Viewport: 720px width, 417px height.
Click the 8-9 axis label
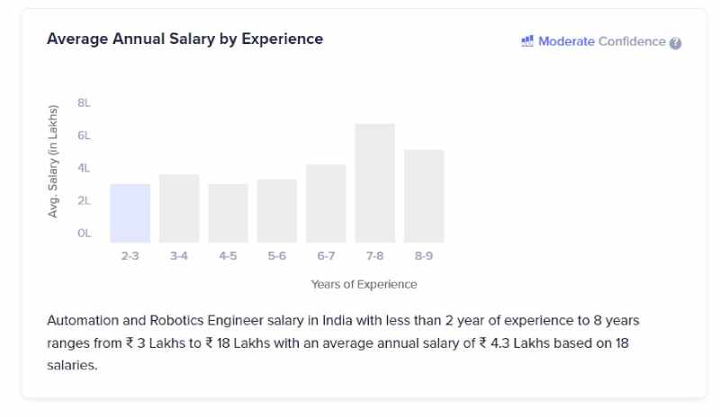click(424, 256)
